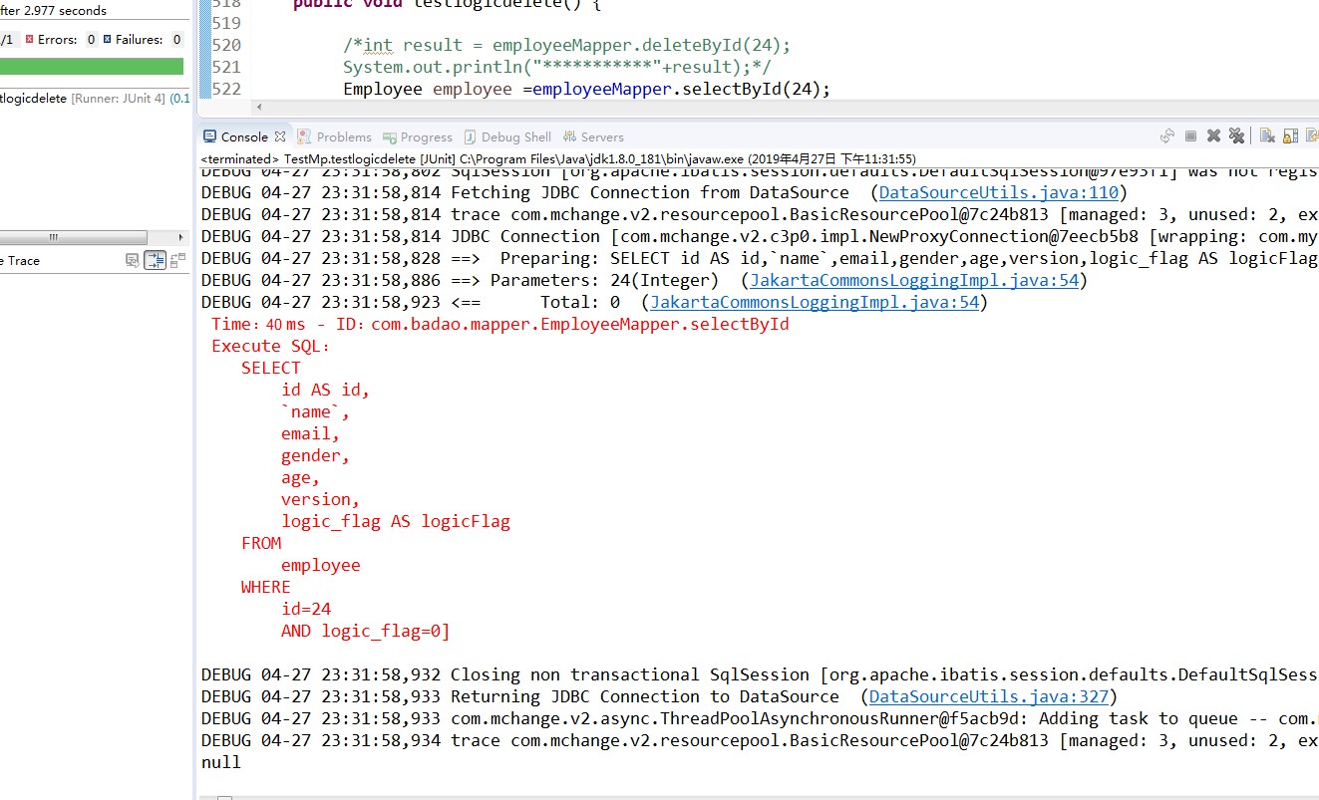Switch to the Servers tab

coord(597,136)
